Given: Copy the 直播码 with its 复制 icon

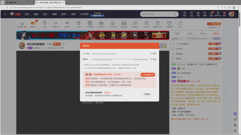Looking at the screenshot, I should point(153,59).
